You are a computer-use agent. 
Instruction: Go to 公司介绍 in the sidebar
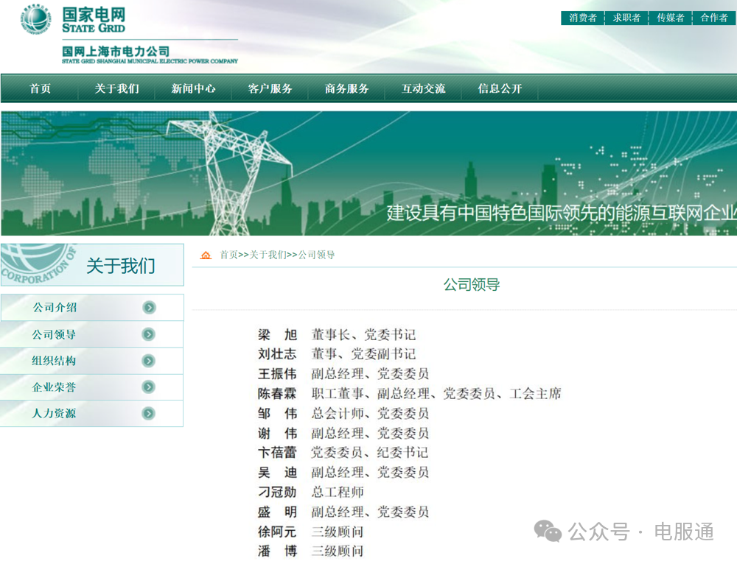point(92,308)
